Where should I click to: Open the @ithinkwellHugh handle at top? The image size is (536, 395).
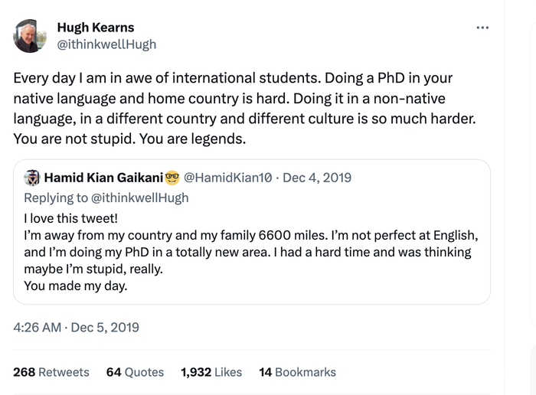(x=106, y=44)
